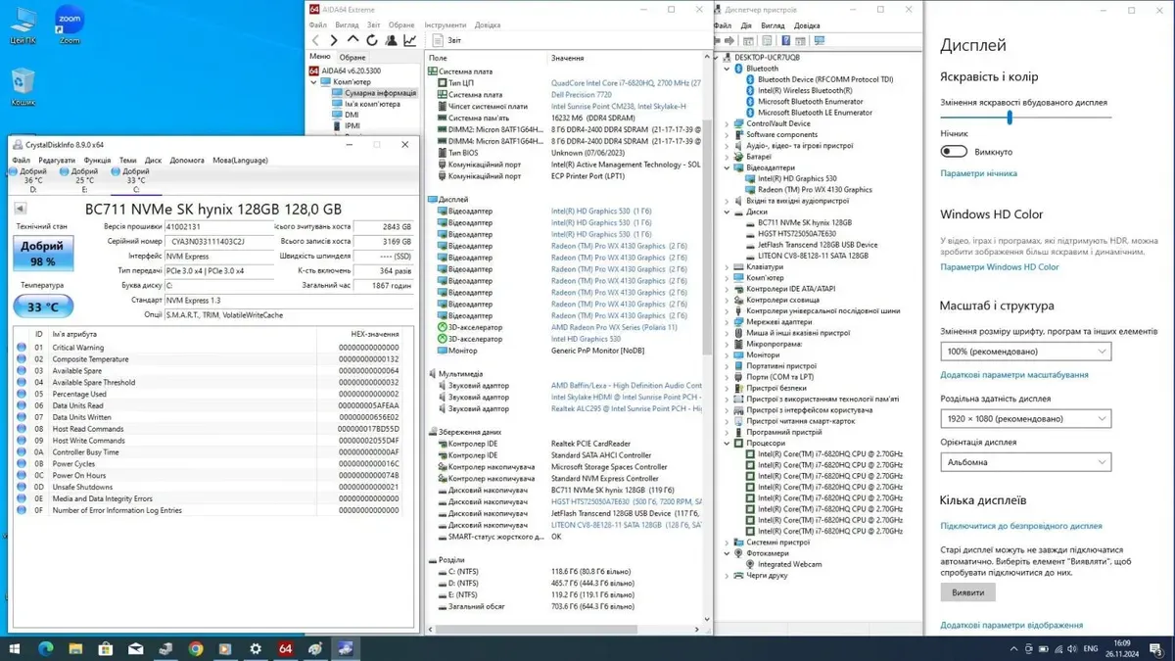
Task: Click the blue help icon in Device Manager toolbar
Action: coord(784,41)
